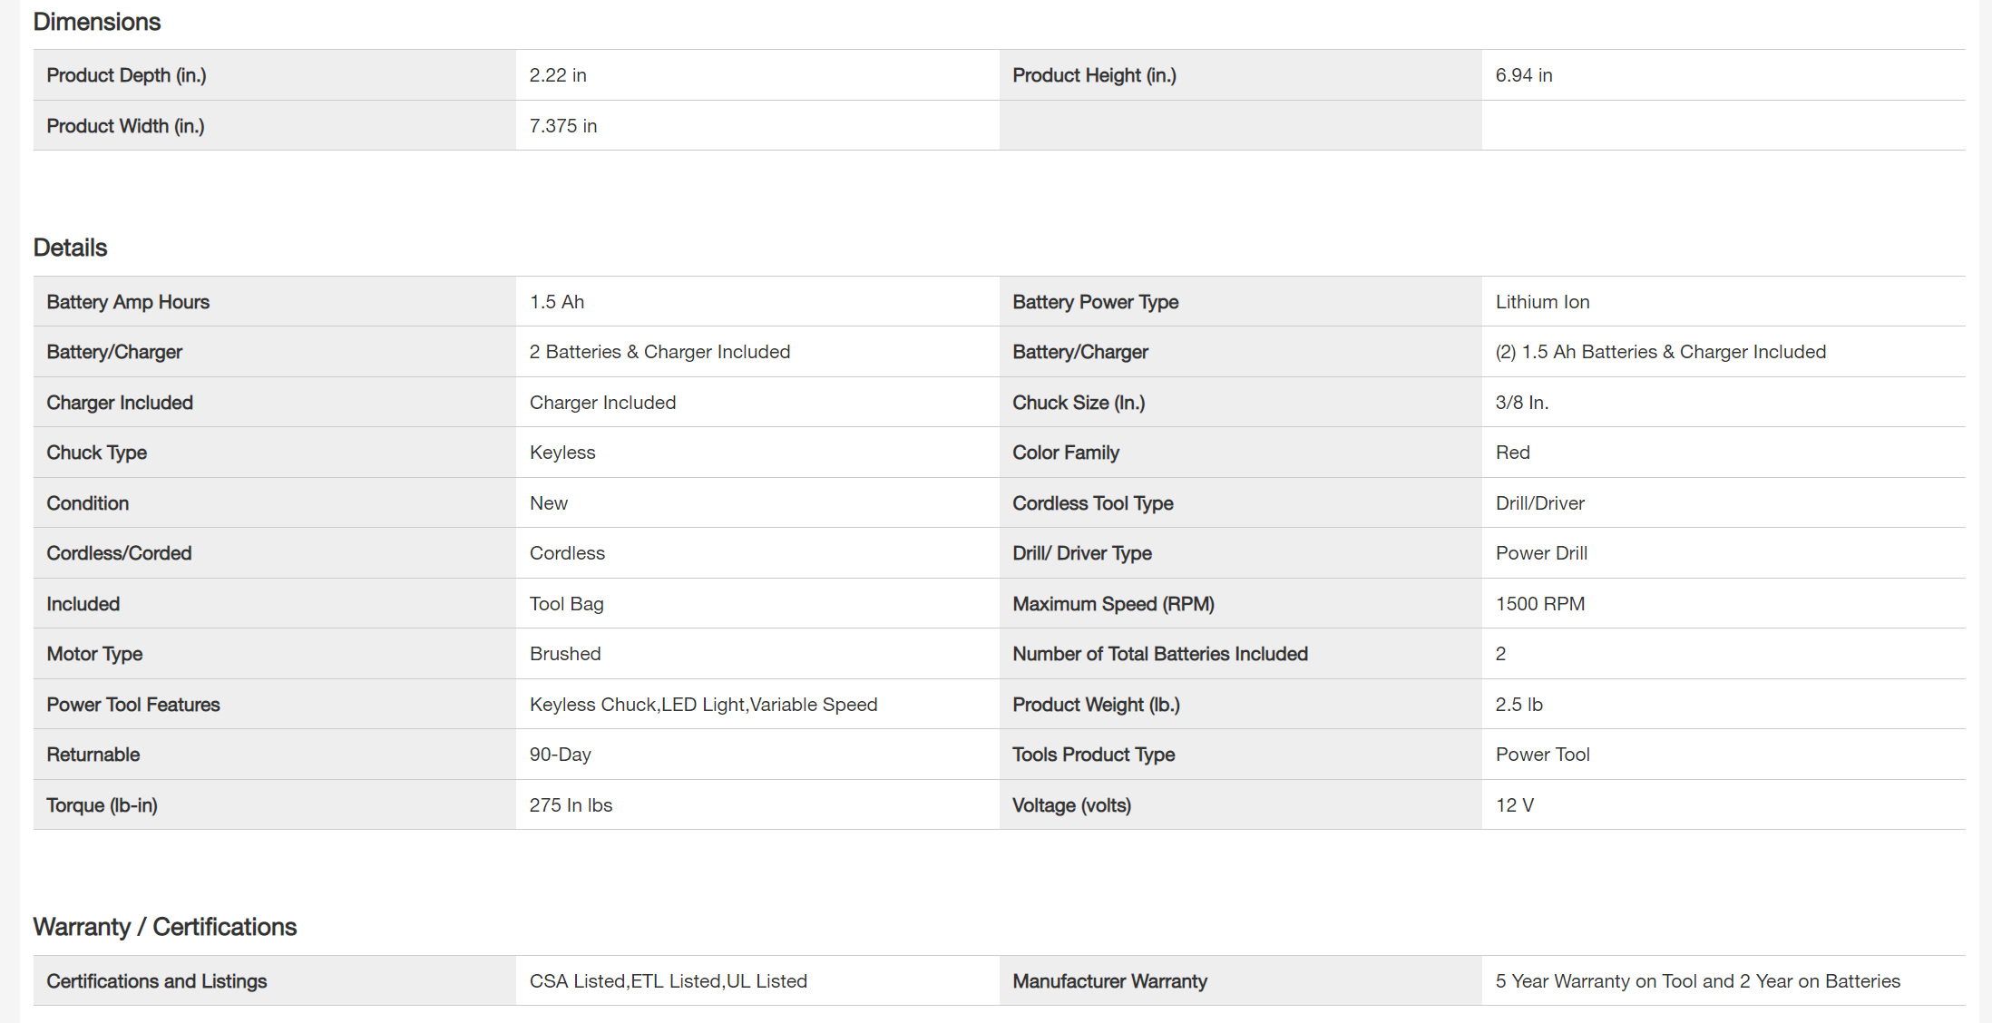Select the Product Depth (in.) label
The width and height of the screenshot is (1992, 1023).
click(126, 75)
